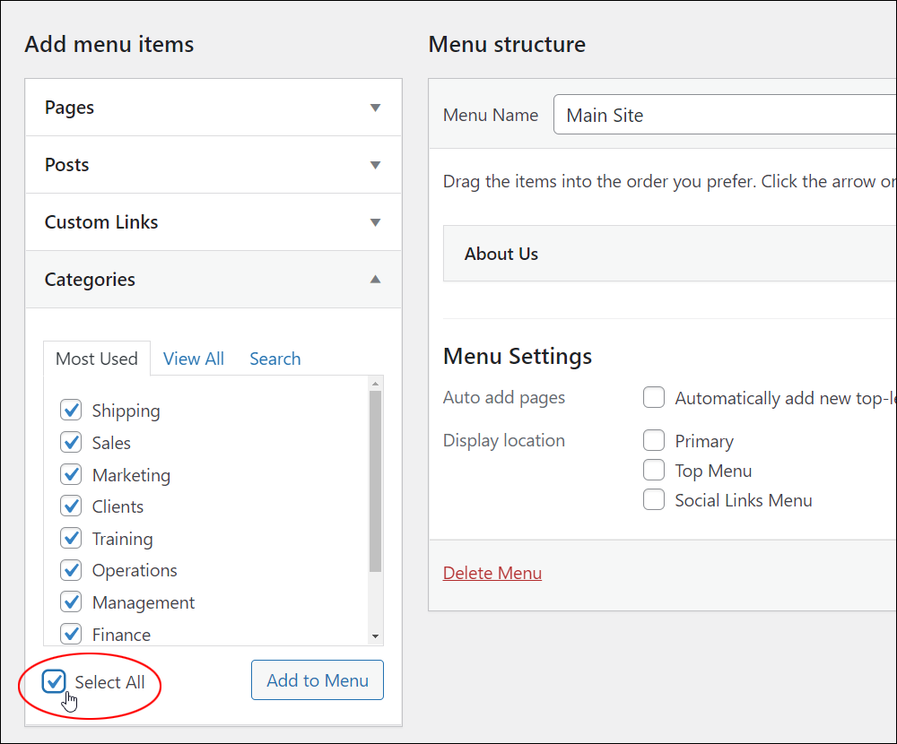Open the Search tab in Categories
897x744 pixels.
[x=275, y=359]
